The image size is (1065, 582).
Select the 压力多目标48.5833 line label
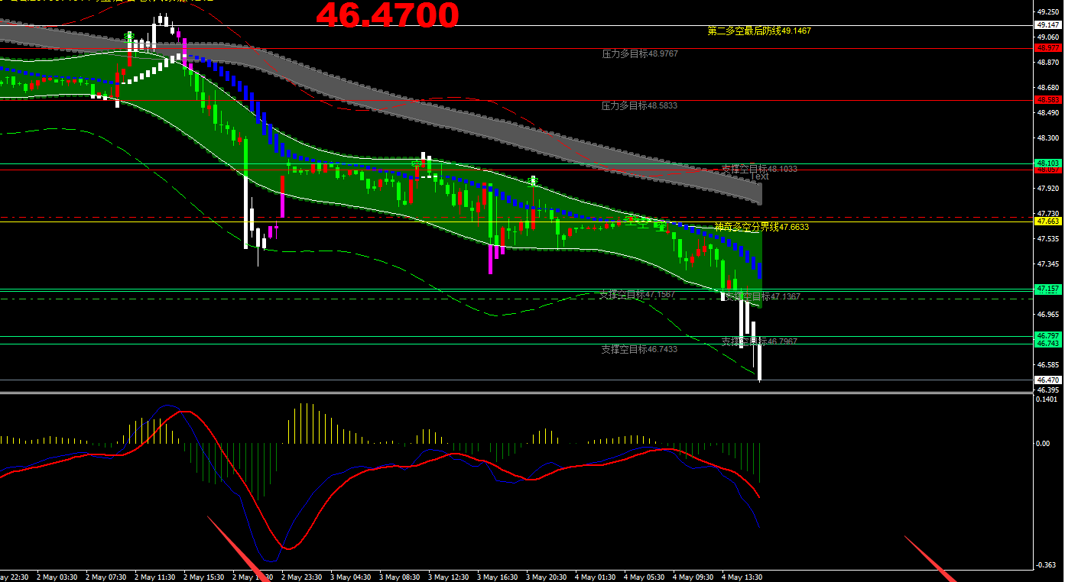pos(640,106)
